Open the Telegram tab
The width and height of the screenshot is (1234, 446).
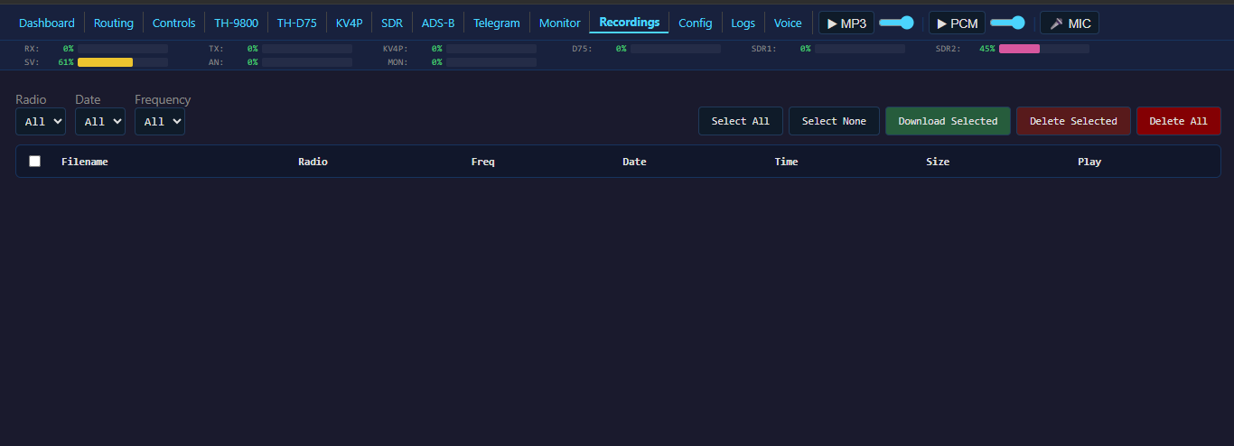[x=497, y=23]
